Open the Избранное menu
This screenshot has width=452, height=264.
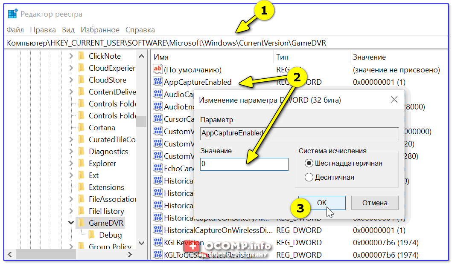(100, 30)
